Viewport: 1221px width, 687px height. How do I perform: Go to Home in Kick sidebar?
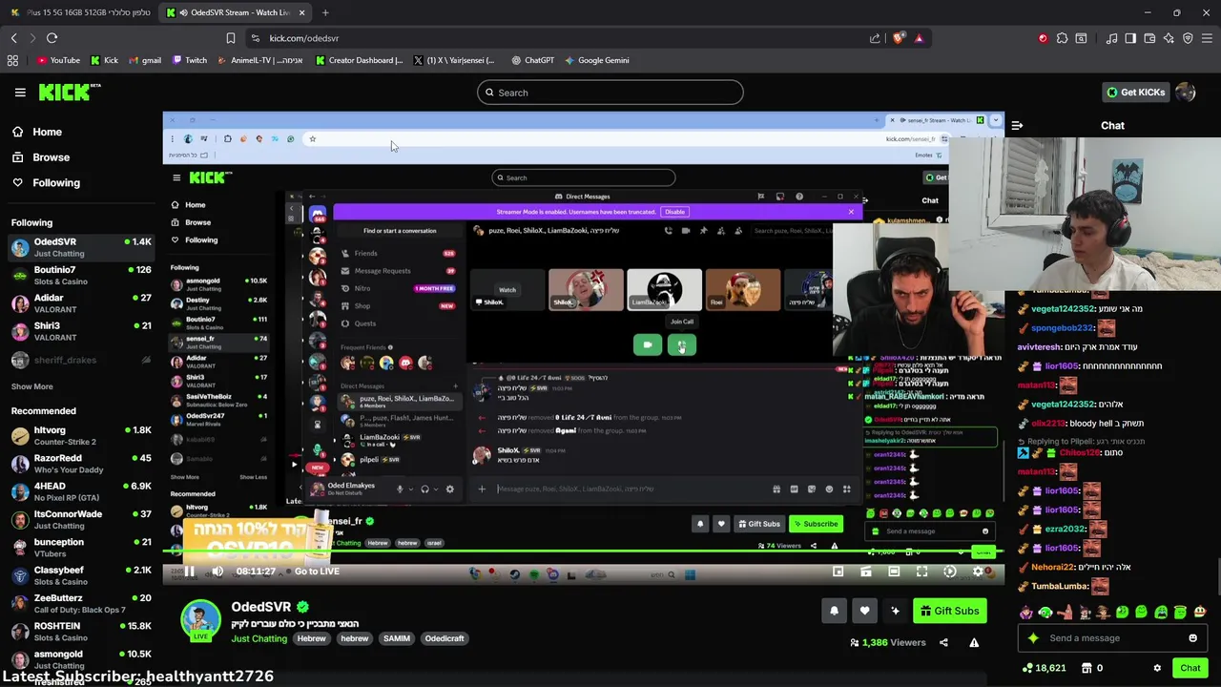point(36,132)
